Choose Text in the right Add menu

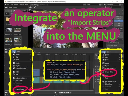pos(111,78)
